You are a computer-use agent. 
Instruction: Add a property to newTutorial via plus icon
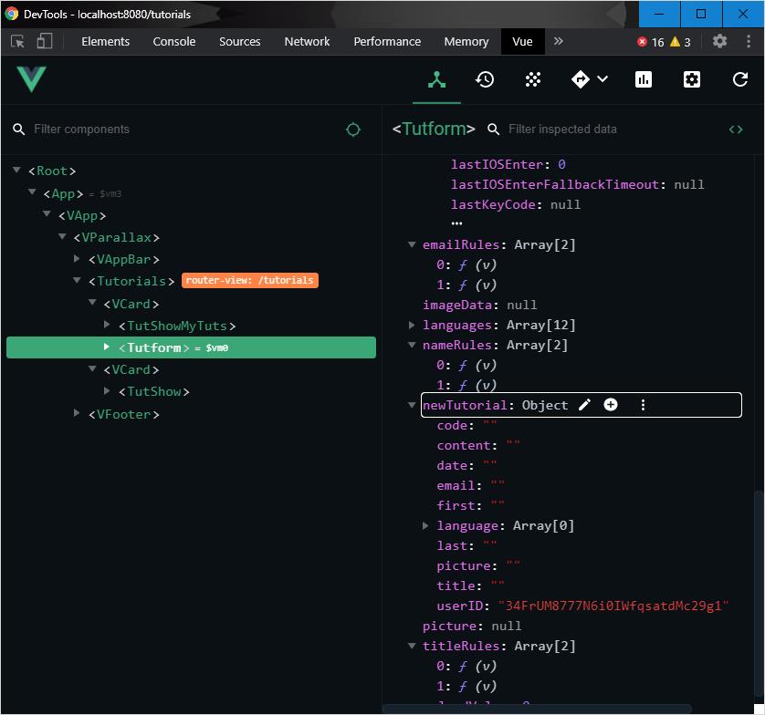[x=611, y=404]
